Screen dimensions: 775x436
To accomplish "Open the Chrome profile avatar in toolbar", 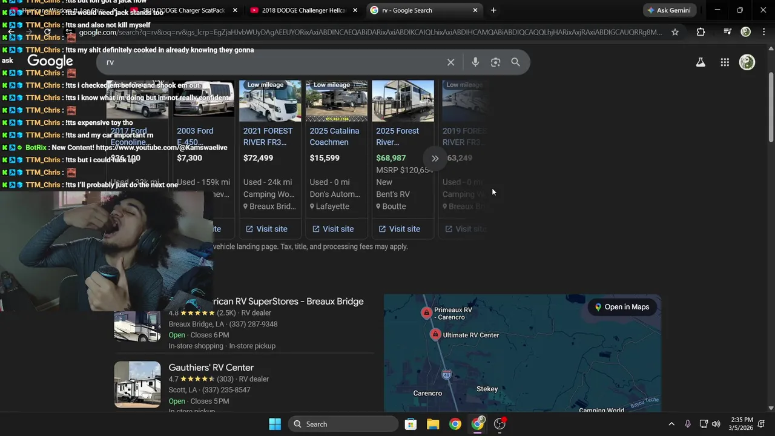I will (746, 31).
